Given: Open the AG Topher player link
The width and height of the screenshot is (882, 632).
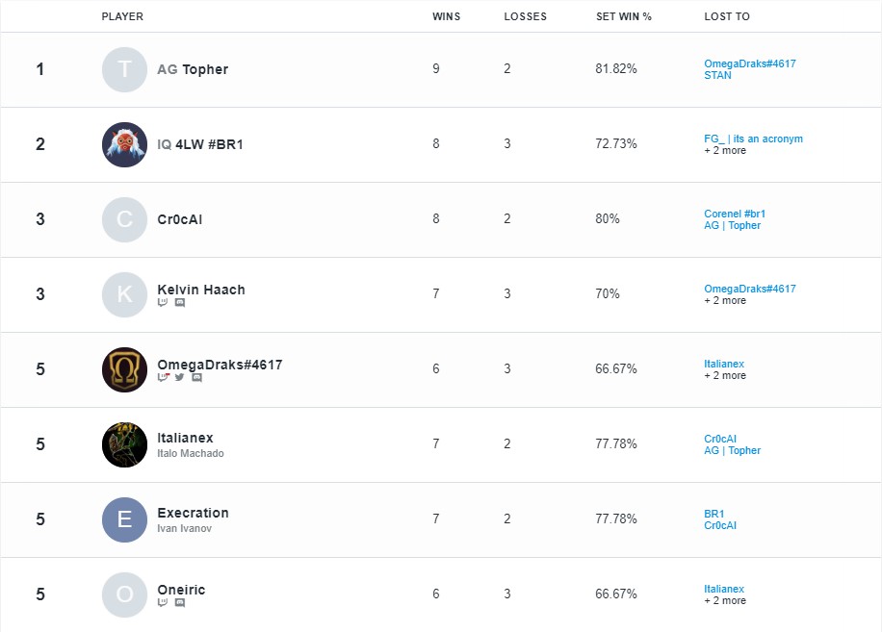Looking at the screenshot, I should (193, 69).
